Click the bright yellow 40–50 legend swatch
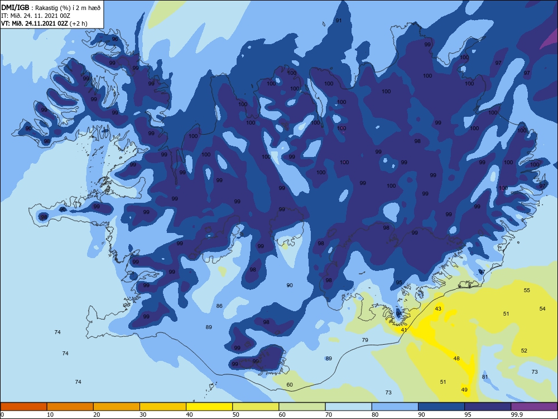 pos(209,407)
